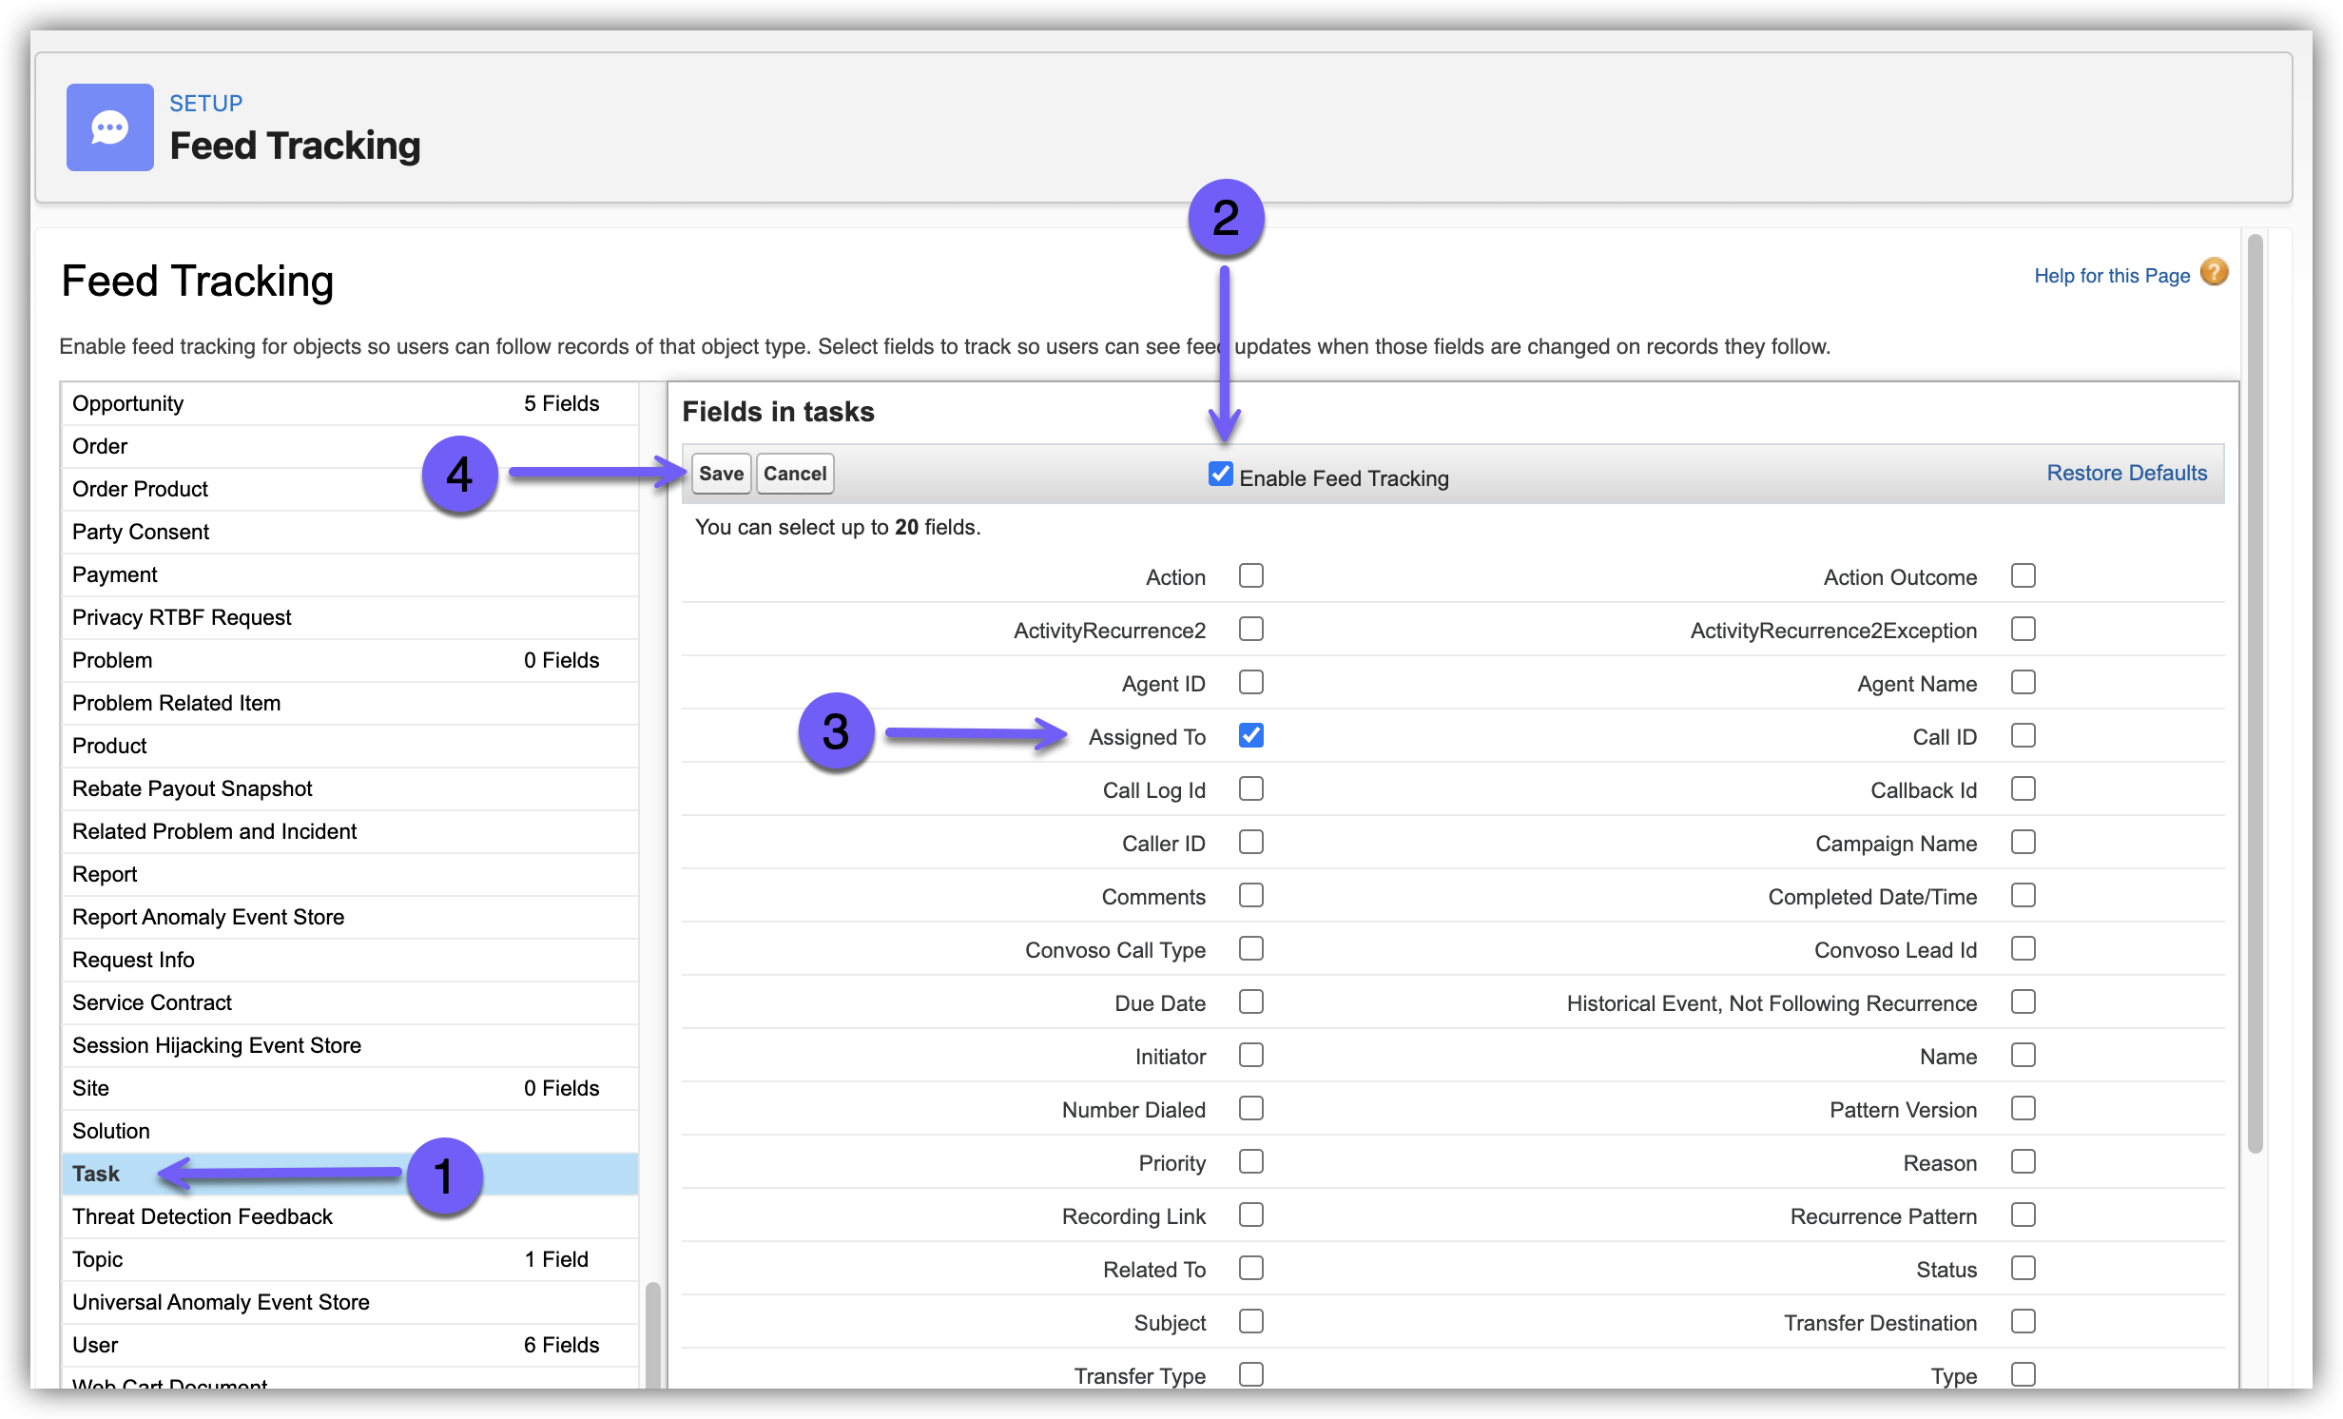Enable the Action Outcome checkbox
The width and height of the screenshot is (2343, 1419).
(x=2023, y=575)
